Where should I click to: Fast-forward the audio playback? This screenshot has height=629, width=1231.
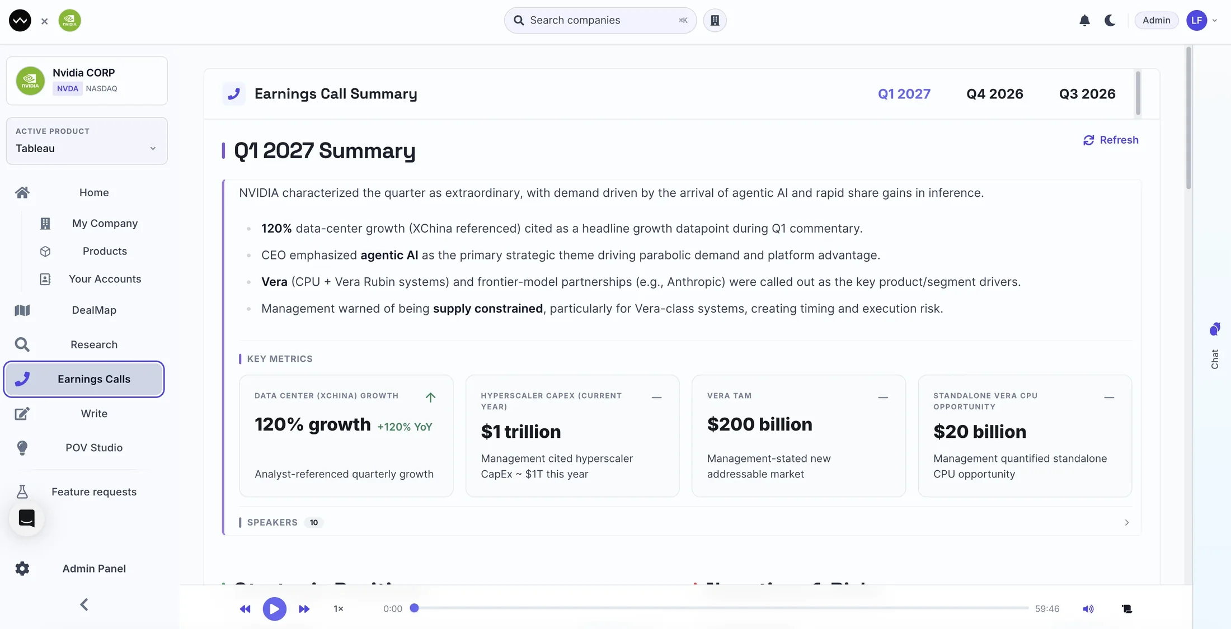point(304,609)
